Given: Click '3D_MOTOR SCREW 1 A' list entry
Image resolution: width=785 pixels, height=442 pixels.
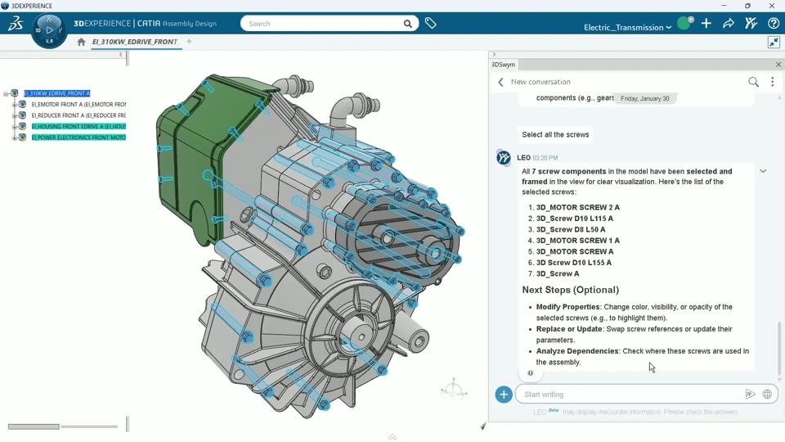Looking at the screenshot, I should click(x=578, y=241).
